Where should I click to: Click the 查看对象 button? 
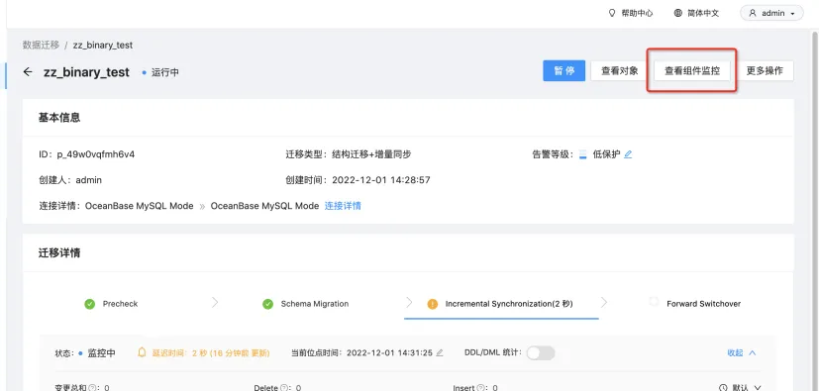pyautogui.click(x=620, y=71)
